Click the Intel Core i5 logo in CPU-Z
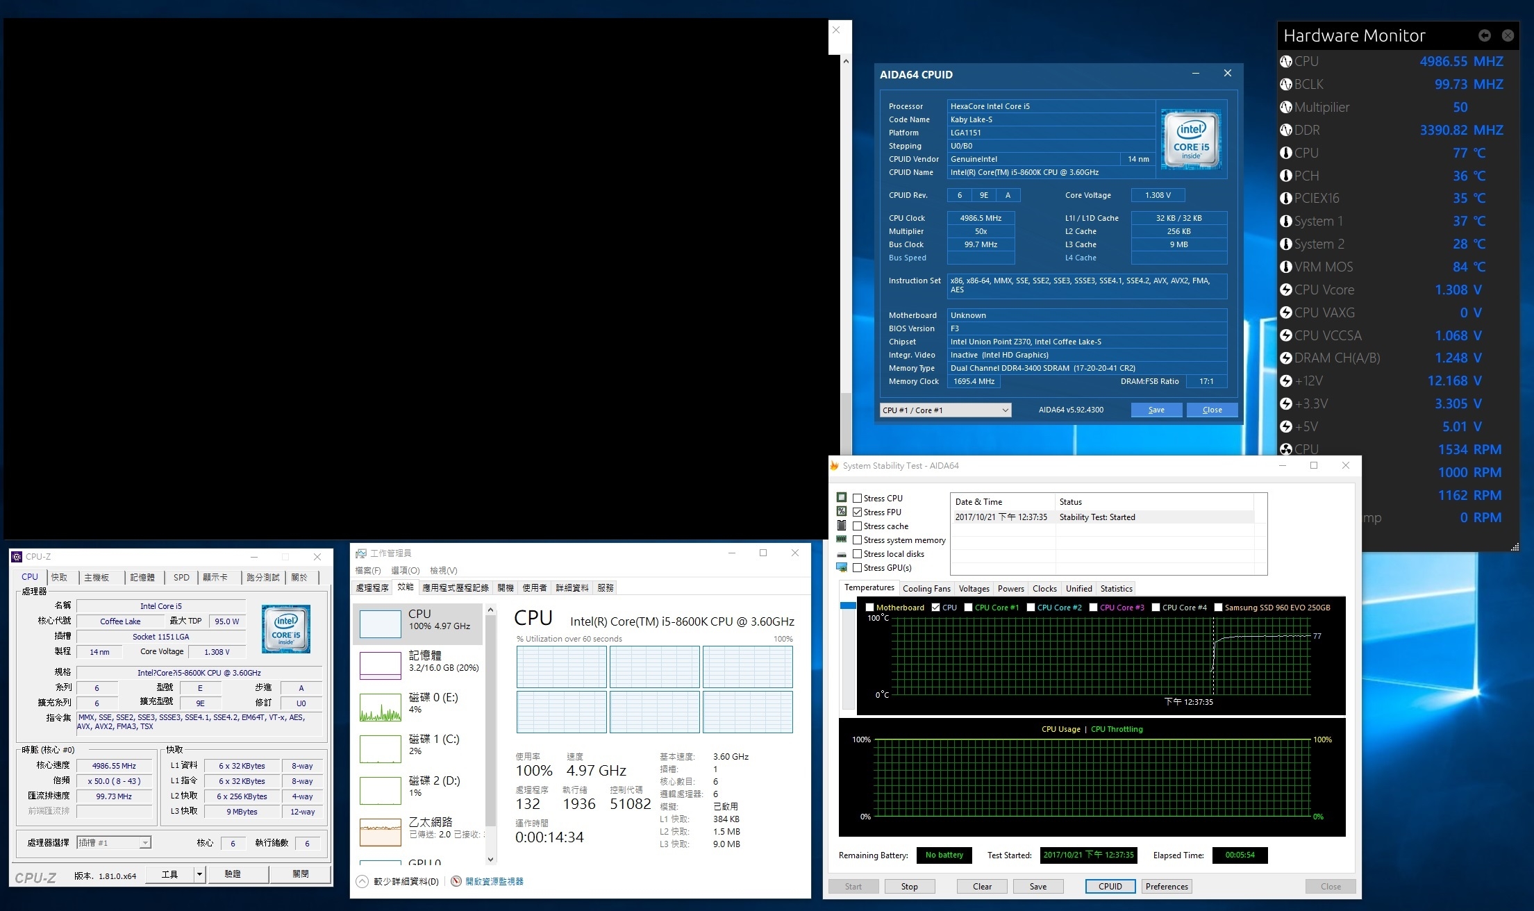Image resolution: width=1534 pixels, height=911 pixels. pyautogui.click(x=286, y=629)
